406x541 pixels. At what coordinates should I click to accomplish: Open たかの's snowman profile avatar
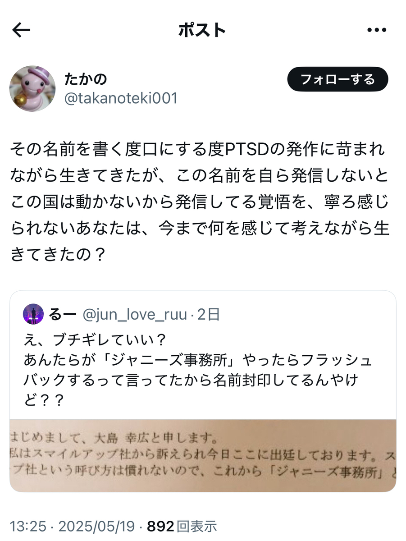pos(33,89)
